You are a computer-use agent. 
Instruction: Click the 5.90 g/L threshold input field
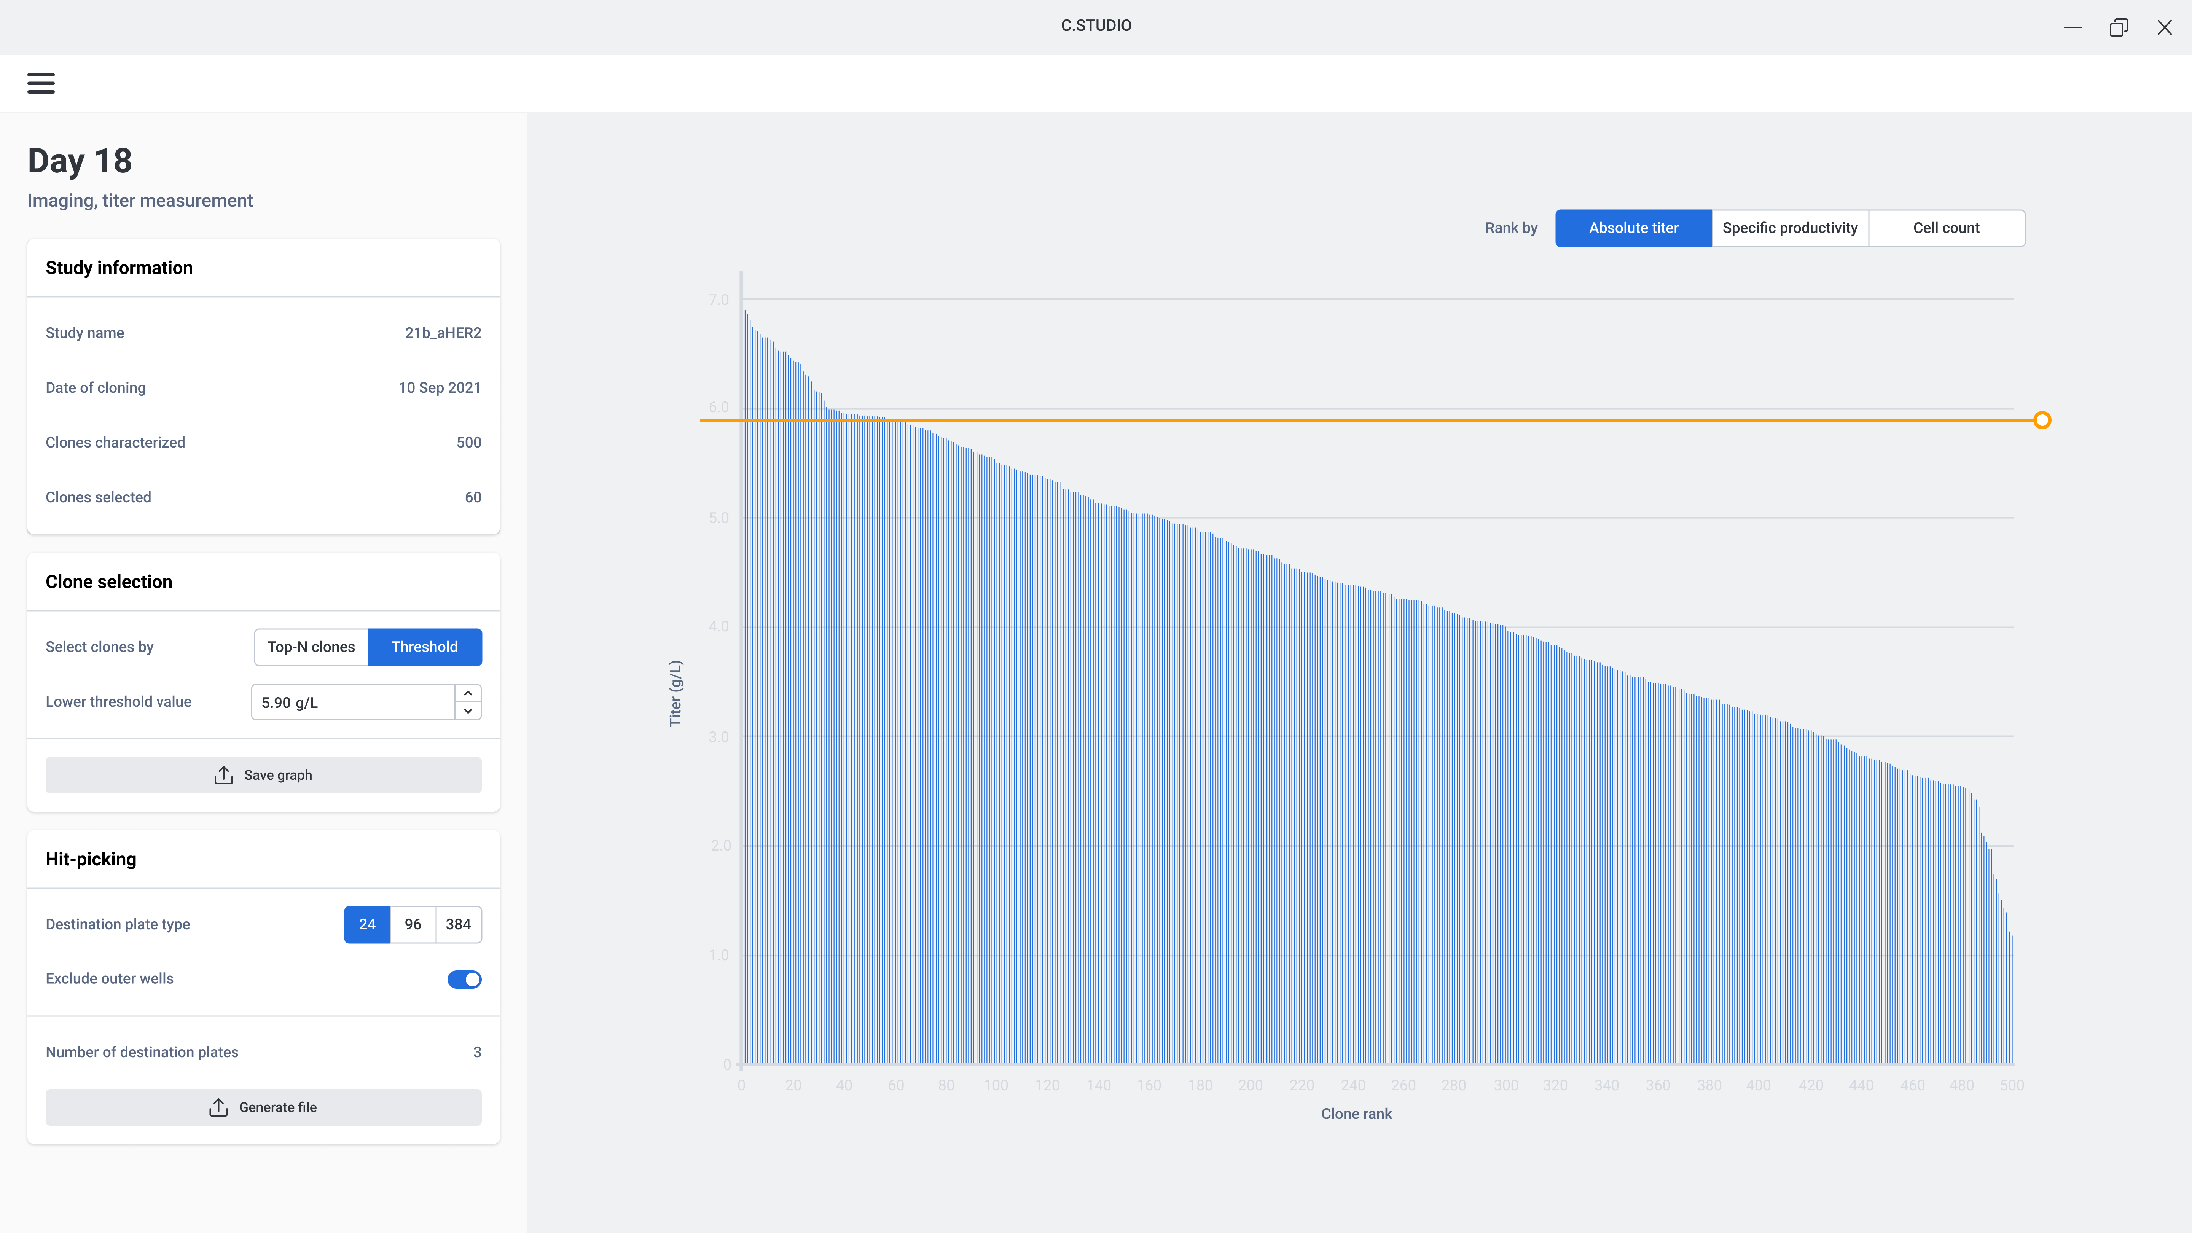click(x=353, y=702)
